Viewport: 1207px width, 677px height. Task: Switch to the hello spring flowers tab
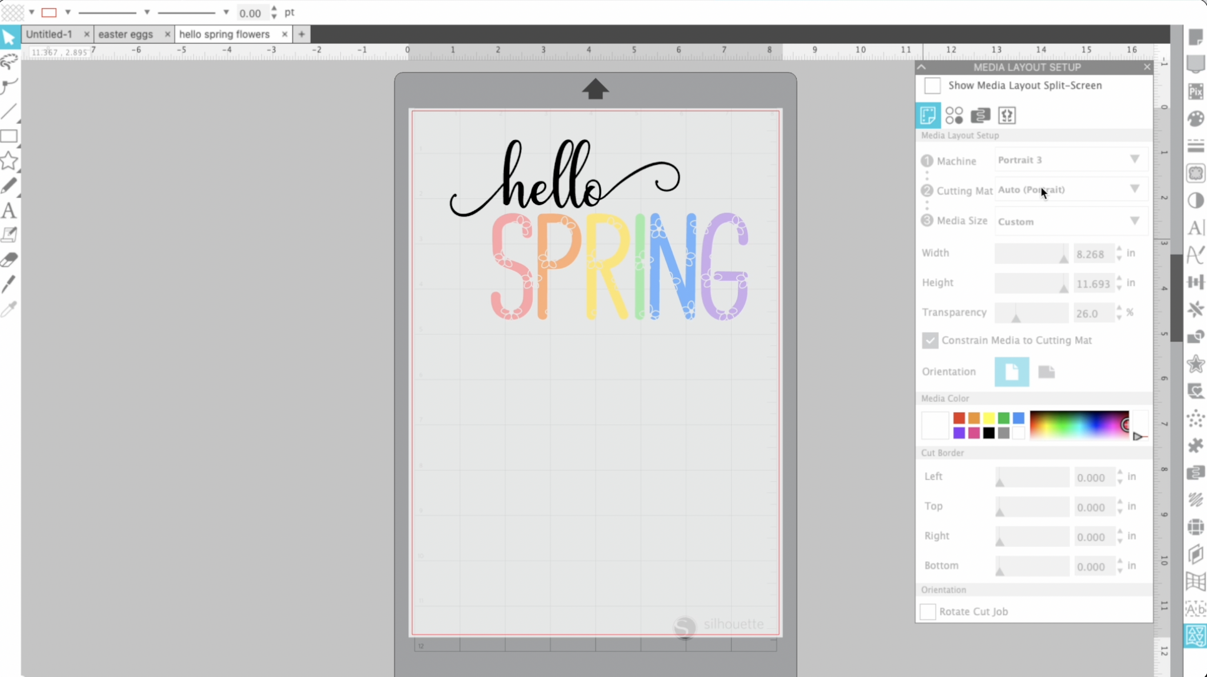tap(224, 34)
